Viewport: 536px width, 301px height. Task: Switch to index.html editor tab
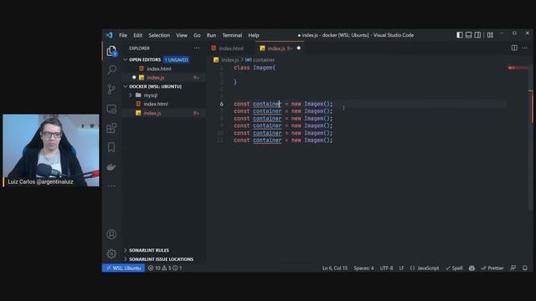231,48
